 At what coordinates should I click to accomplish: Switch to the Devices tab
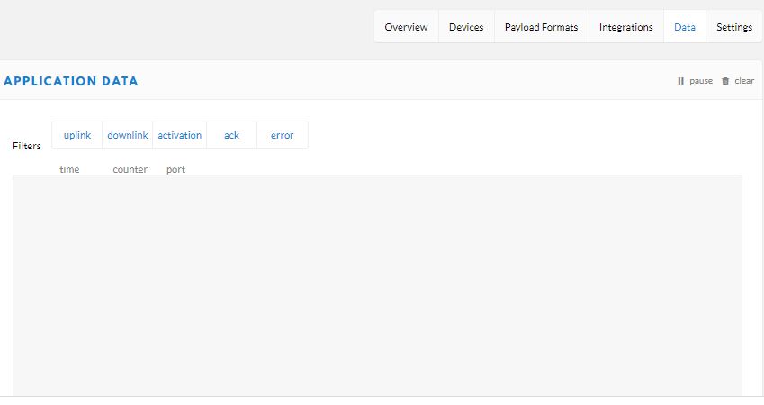[x=466, y=27]
